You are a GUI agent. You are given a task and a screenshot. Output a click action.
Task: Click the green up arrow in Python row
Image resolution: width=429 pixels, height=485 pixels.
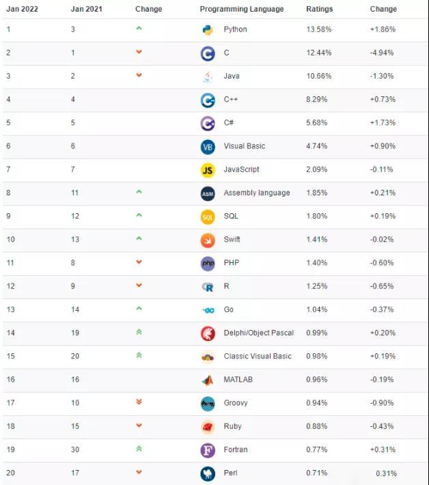click(x=139, y=29)
